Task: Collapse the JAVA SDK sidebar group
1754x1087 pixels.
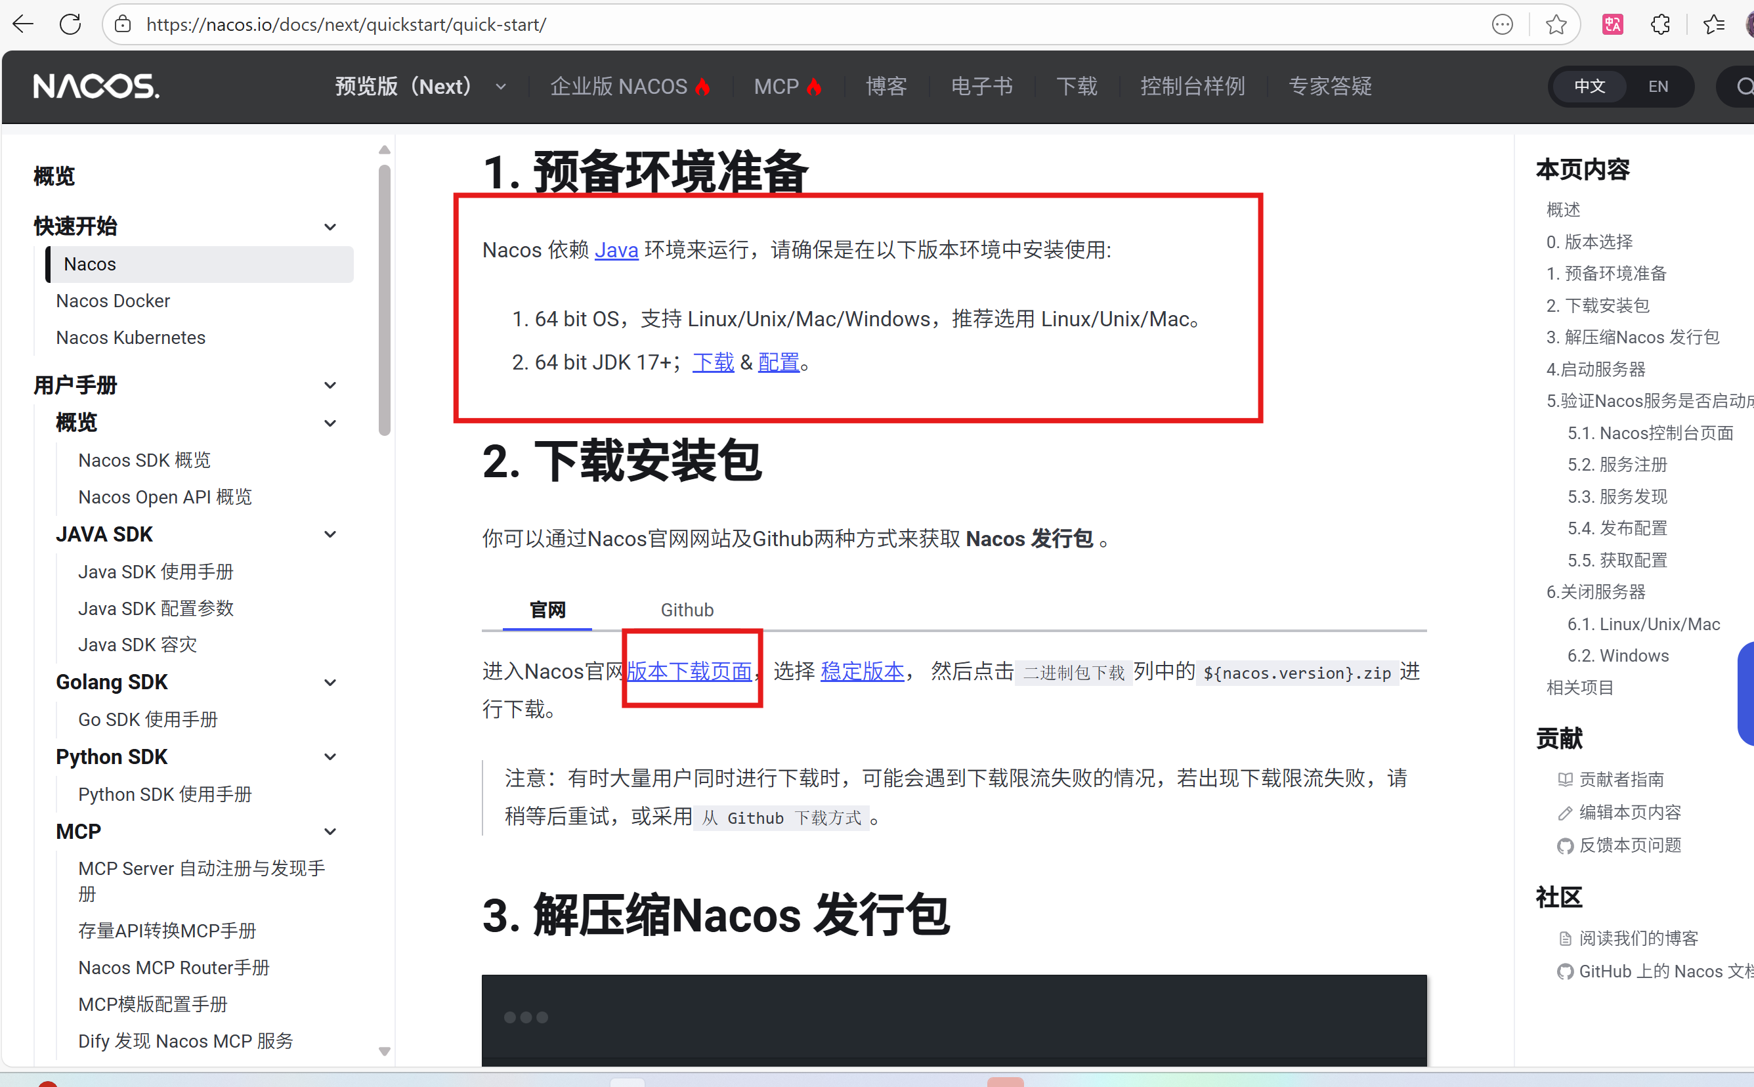Action: pos(330,534)
